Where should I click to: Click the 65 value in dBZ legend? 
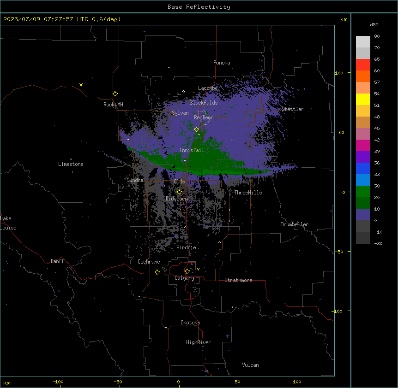tap(377, 59)
